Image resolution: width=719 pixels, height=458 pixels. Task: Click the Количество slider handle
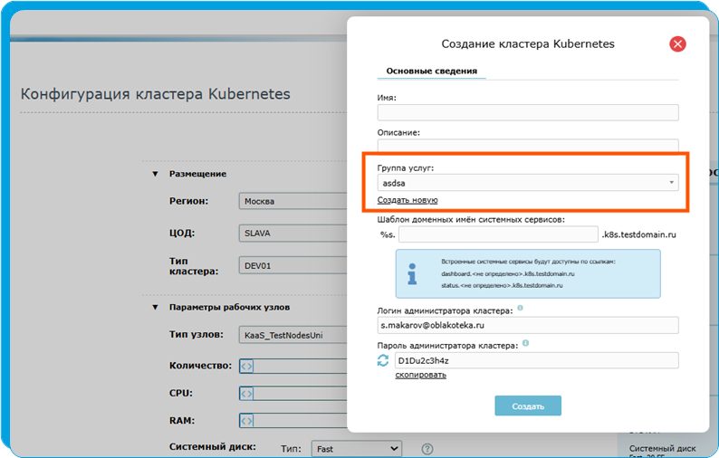[246, 367]
